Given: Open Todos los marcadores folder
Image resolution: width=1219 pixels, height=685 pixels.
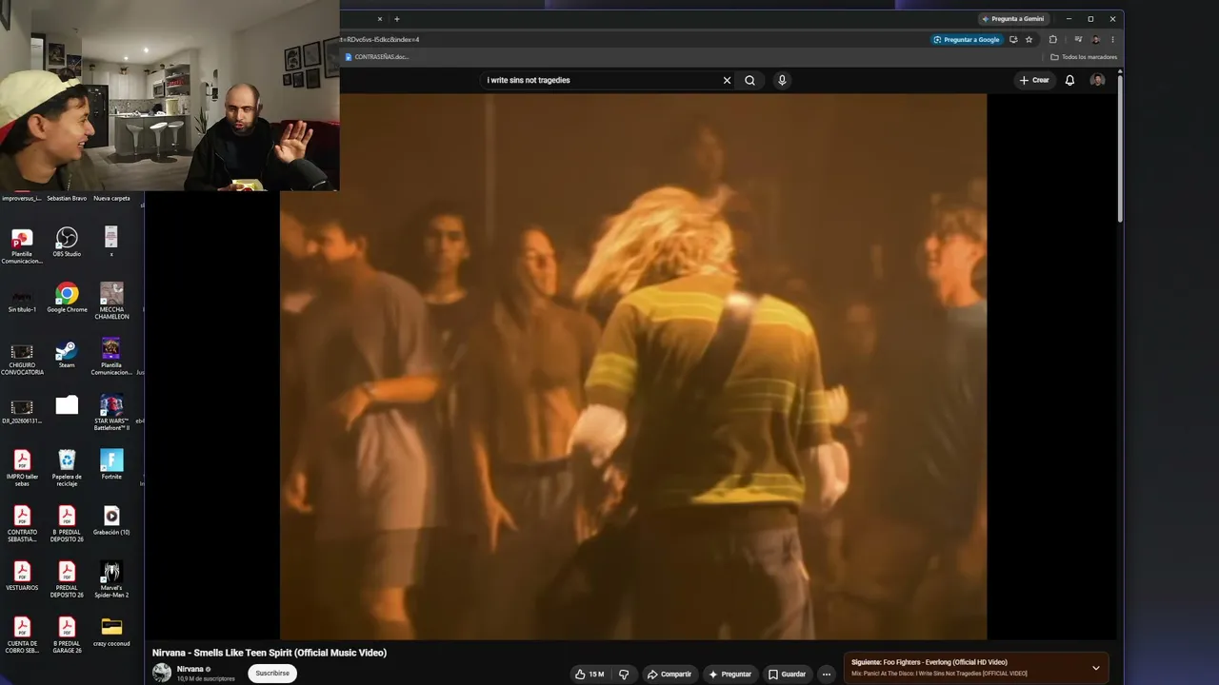Looking at the screenshot, I should [1084, 57].
